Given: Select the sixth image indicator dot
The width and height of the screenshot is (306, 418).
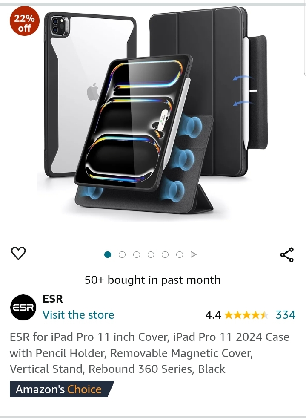Looking at the screenshot, I should [x=180, y=254].
